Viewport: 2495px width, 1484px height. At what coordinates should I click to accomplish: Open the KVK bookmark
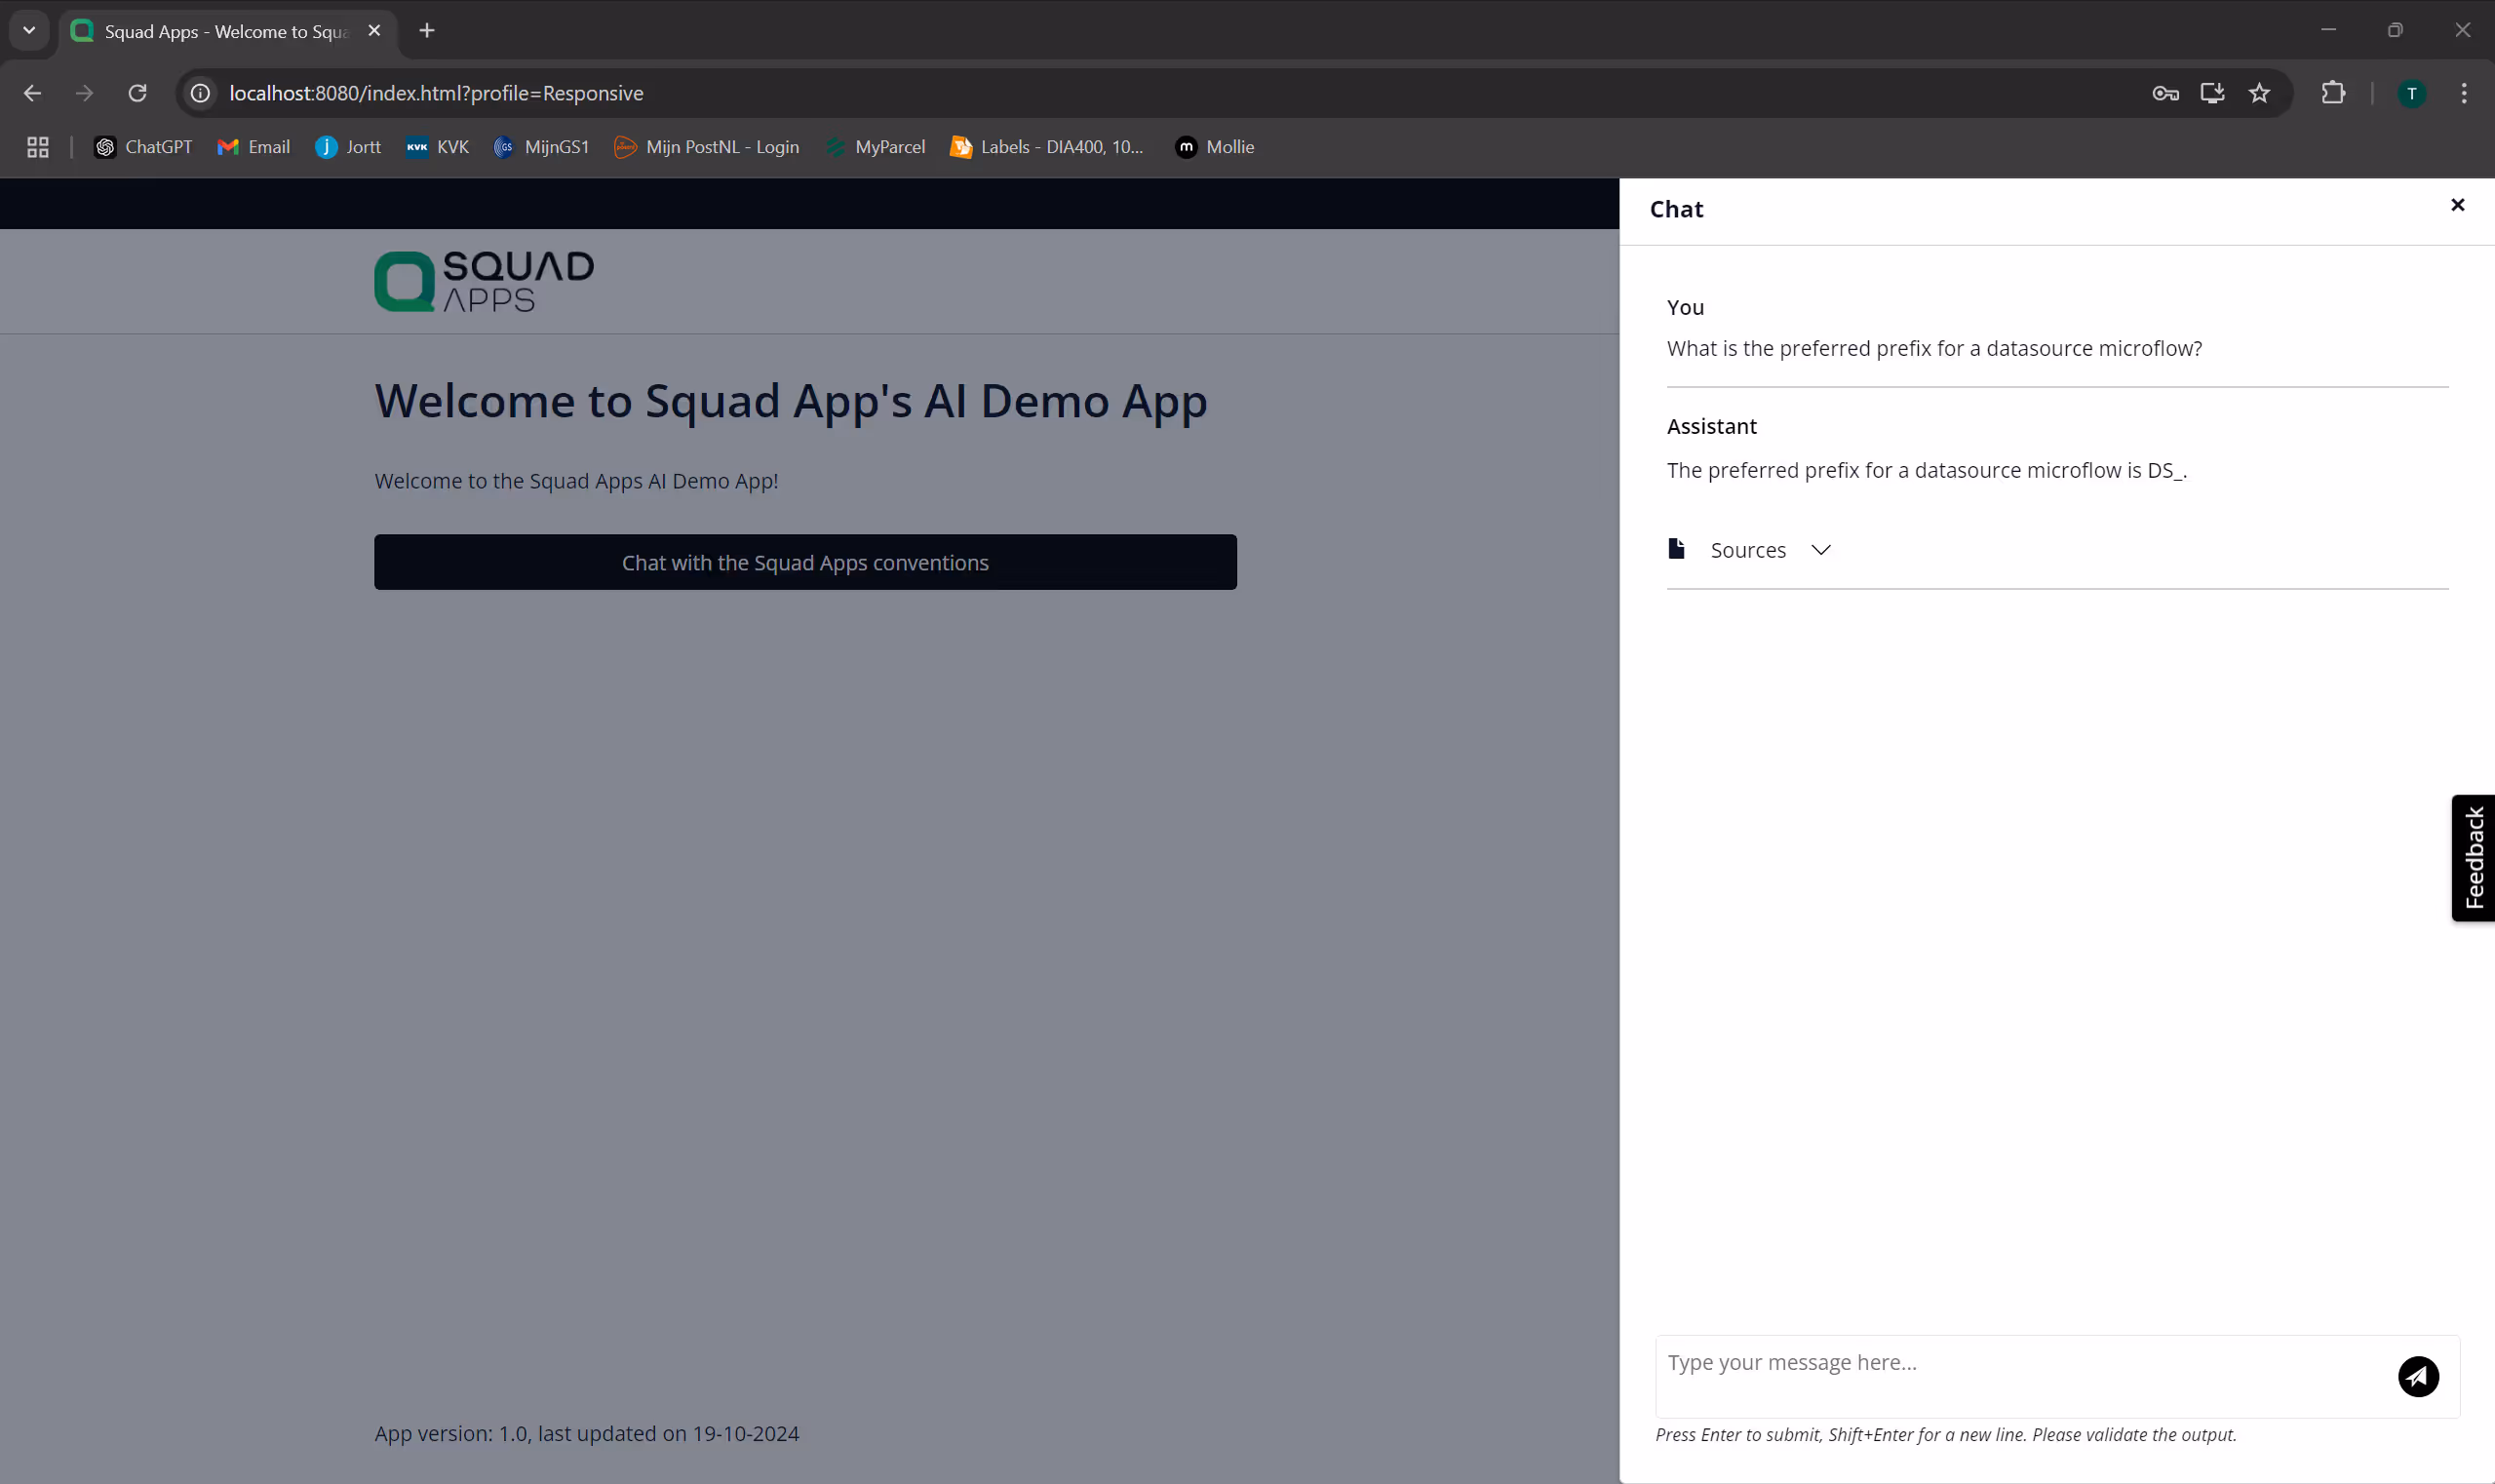(x=438, y=147)
